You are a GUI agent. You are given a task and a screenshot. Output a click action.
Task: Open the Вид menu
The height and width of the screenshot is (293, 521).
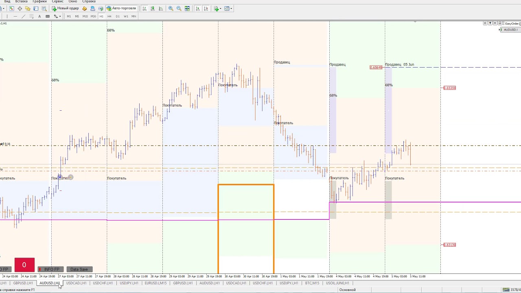coord(7,2)
